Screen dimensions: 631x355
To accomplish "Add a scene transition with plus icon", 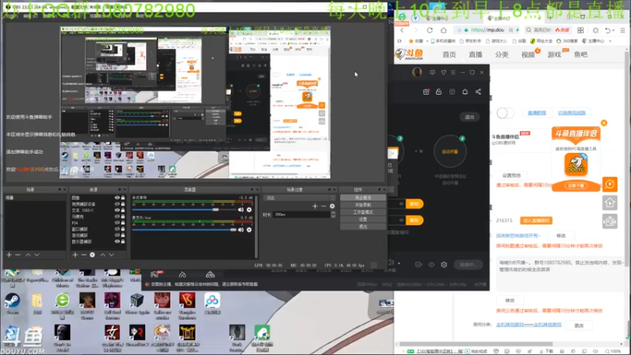I will point(315,206).
